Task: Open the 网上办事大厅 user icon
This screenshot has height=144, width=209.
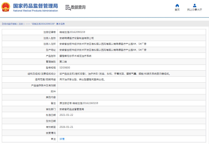Action: 194,5
